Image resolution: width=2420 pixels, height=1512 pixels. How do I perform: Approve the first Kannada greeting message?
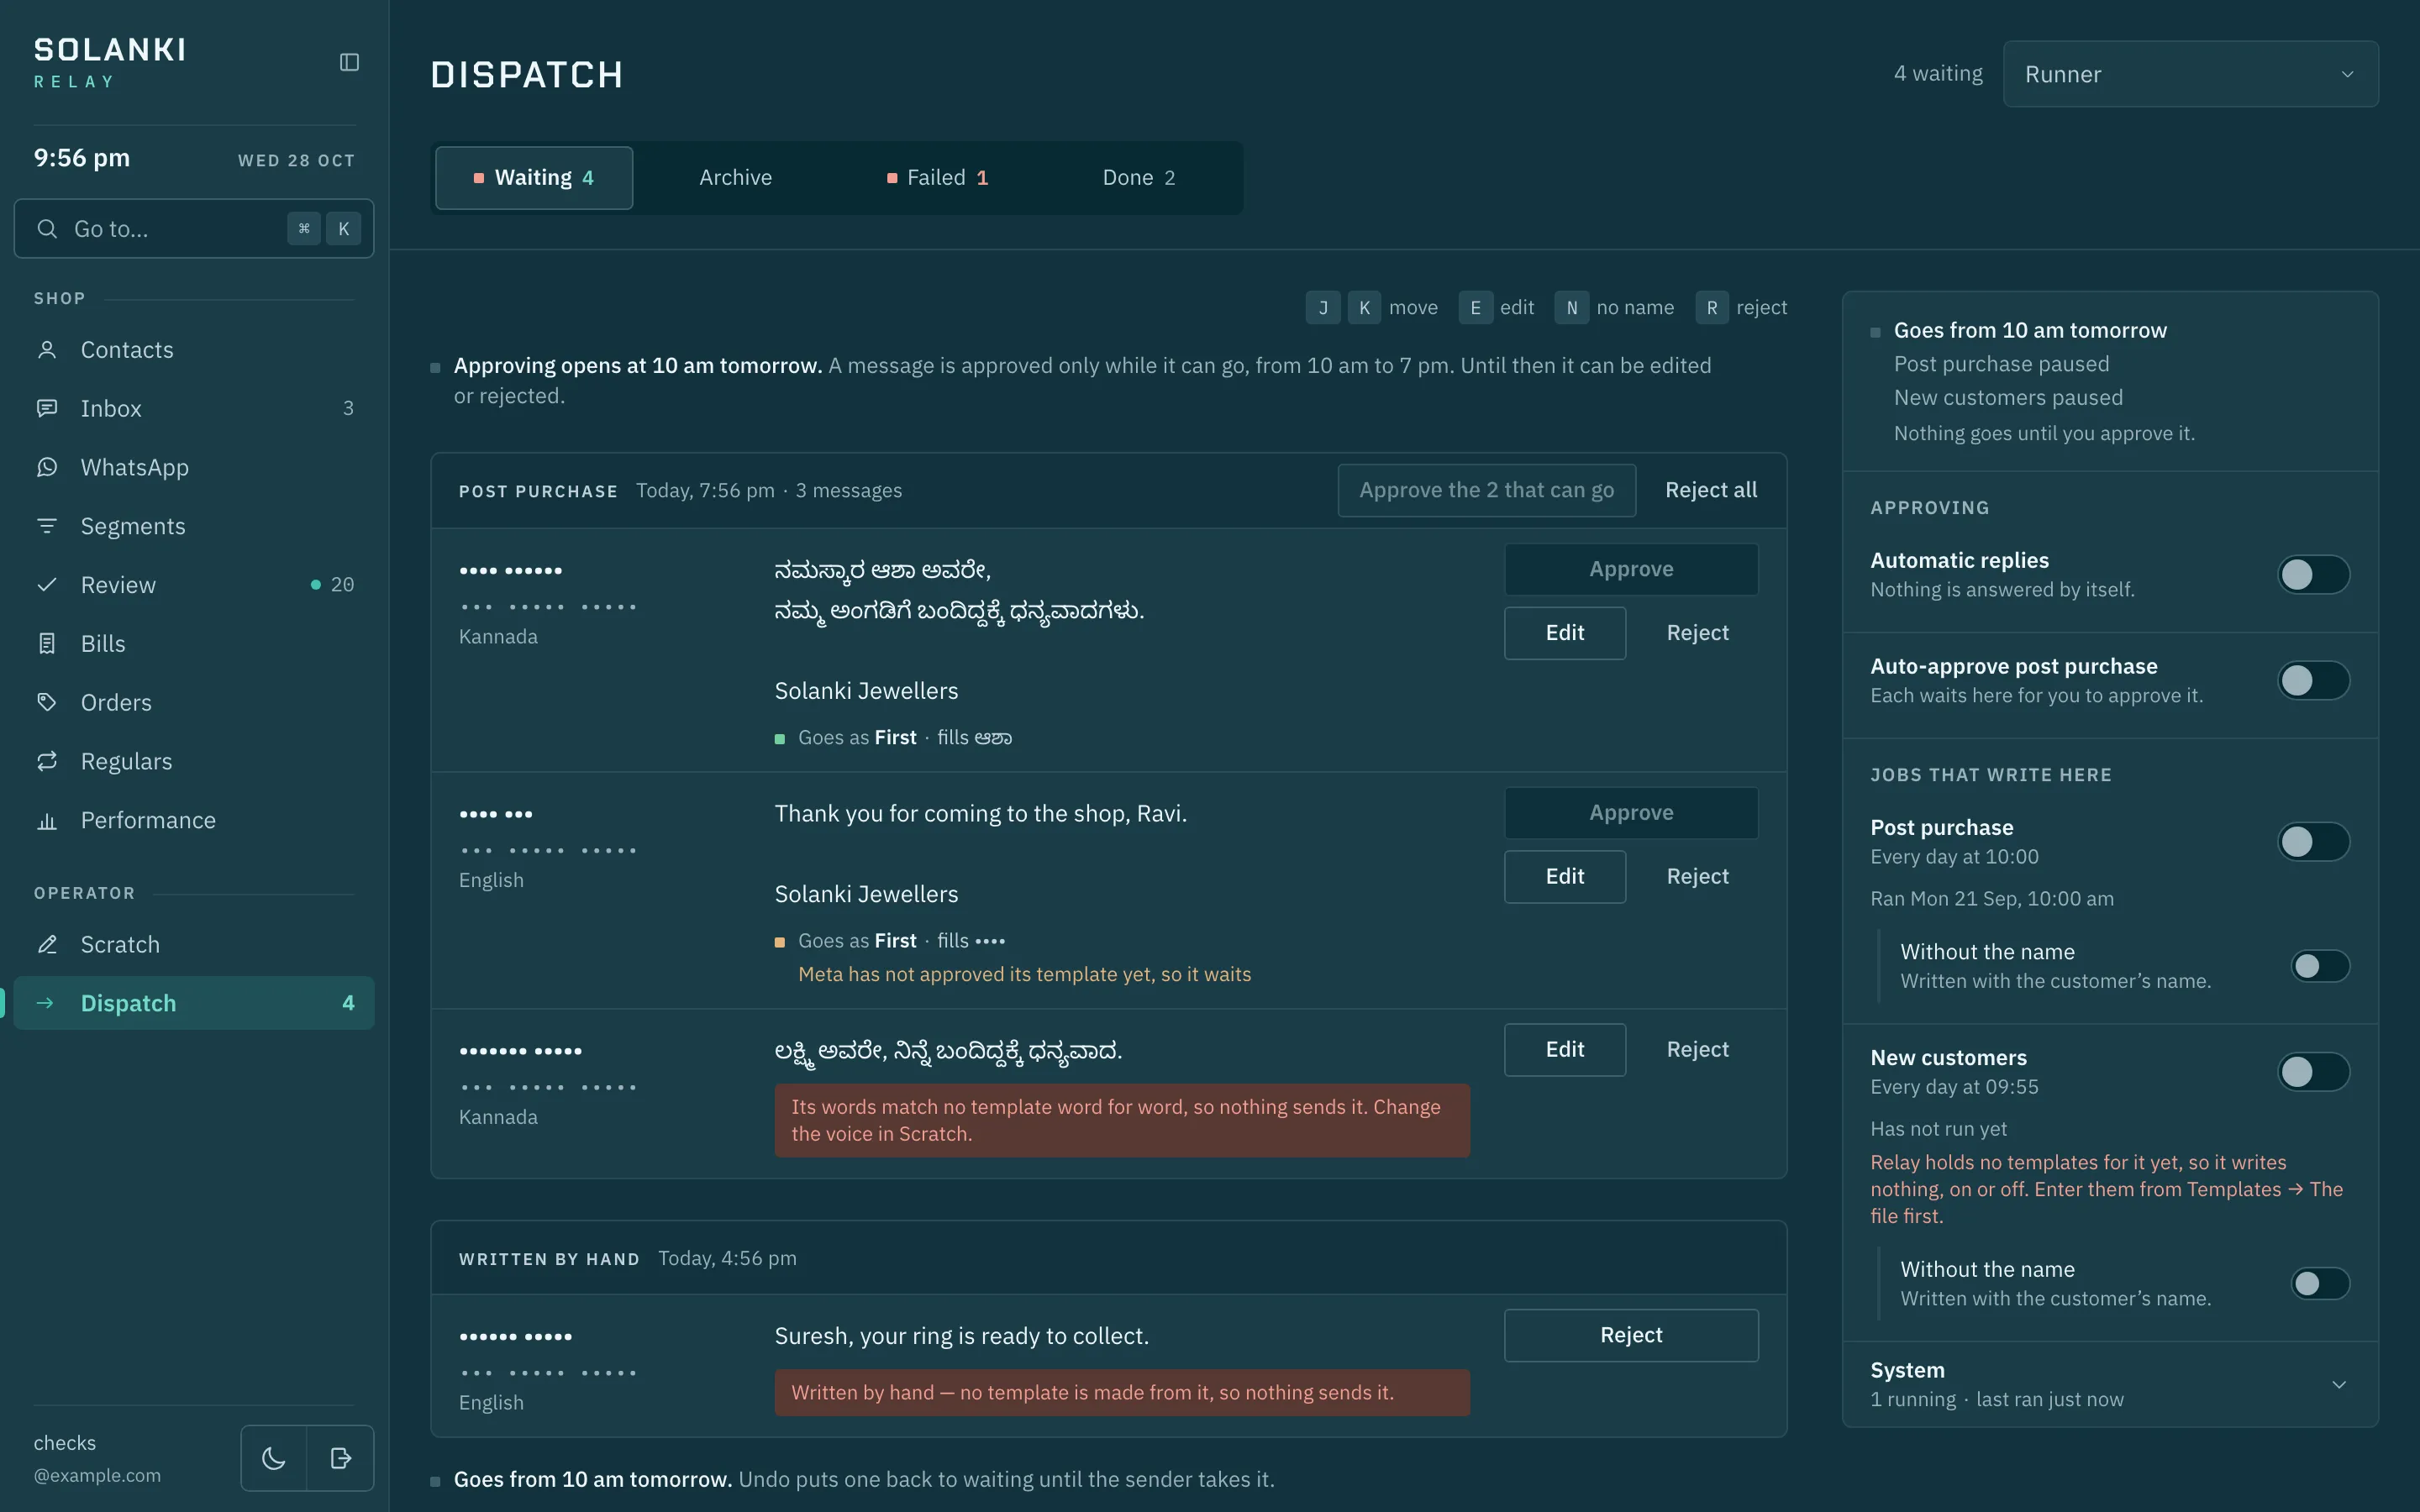pyautogui.click(x=1631, y=569)
